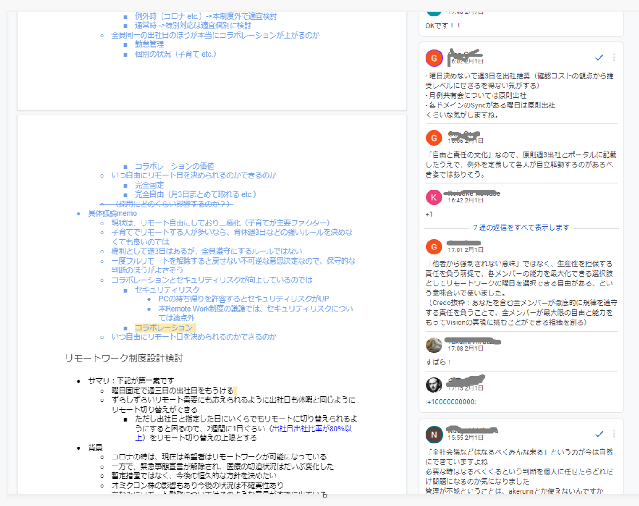Viewport: 639px width, 506px height.
Task: Click the pink K avatar on the 16:42 reply
Action: click(434, 197)
